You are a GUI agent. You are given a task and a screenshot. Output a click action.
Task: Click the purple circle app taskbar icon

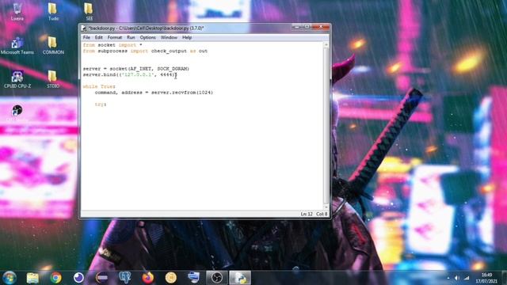click(78, 278)
